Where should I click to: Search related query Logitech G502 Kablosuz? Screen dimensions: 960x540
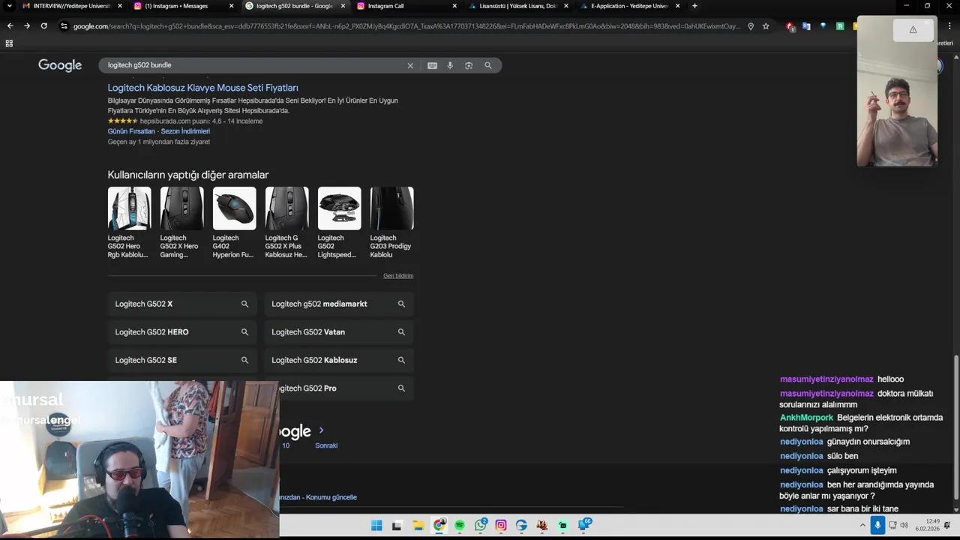(x=339, y=360)
